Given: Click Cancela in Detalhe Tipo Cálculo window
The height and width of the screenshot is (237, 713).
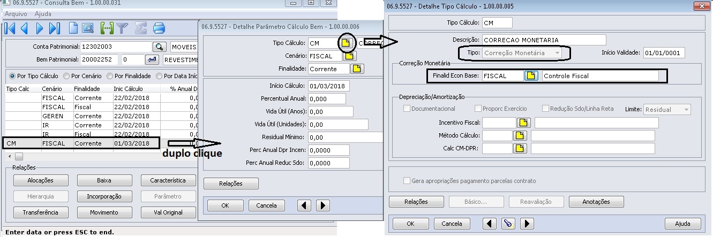Looking at the screenshot, I should (x=452, y=224).
